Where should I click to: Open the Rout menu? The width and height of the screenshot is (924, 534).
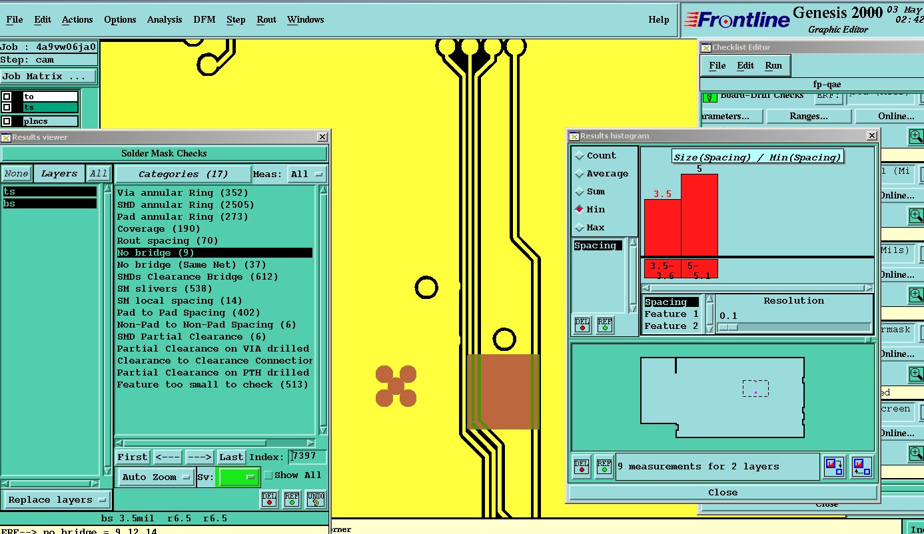pos(266,19)
